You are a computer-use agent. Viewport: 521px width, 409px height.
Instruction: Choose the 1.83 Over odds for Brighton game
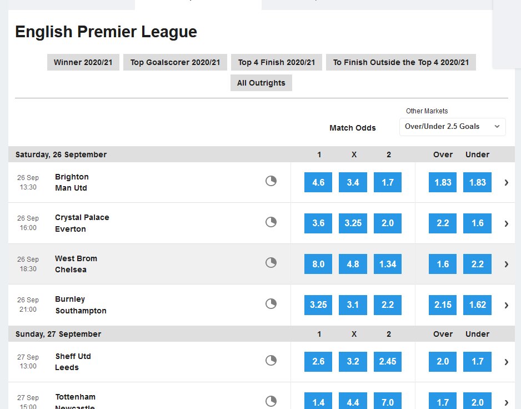[442, 182]
